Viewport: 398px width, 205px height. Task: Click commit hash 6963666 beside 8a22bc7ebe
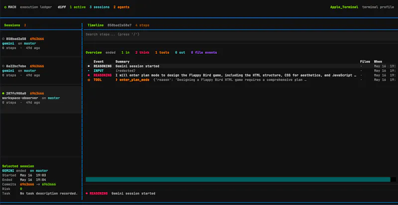(37, 66)
